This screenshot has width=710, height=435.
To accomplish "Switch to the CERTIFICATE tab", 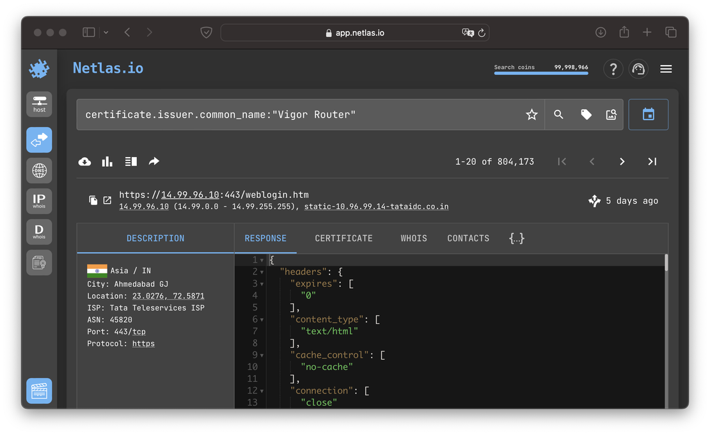I will [x=343, y=238].
